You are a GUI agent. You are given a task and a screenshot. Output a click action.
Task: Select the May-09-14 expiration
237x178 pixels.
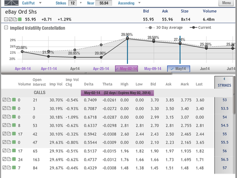(152, 69)
